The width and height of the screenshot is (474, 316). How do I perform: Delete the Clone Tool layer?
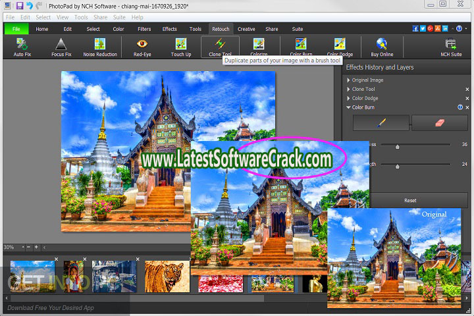click(467, 90)
